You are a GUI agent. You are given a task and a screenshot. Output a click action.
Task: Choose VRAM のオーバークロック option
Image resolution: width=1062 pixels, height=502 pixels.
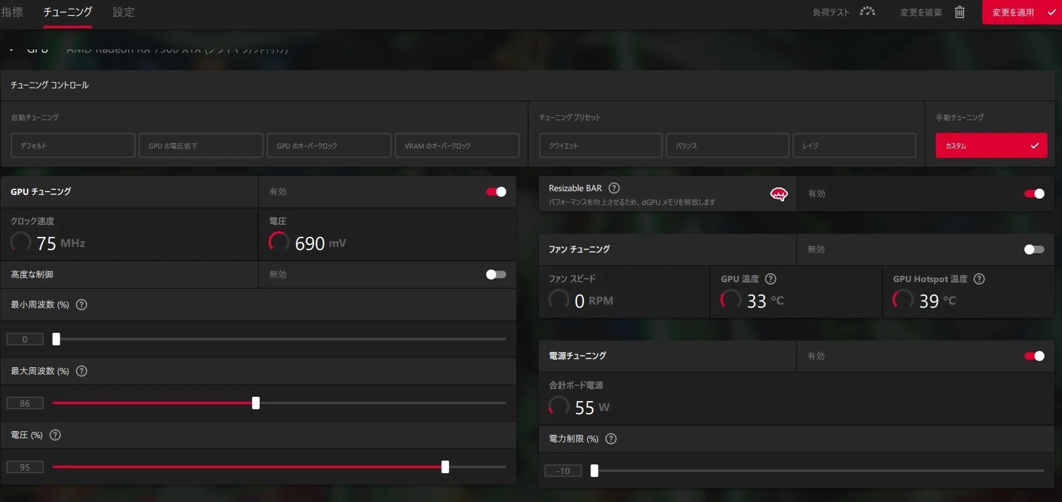point(457,145)
